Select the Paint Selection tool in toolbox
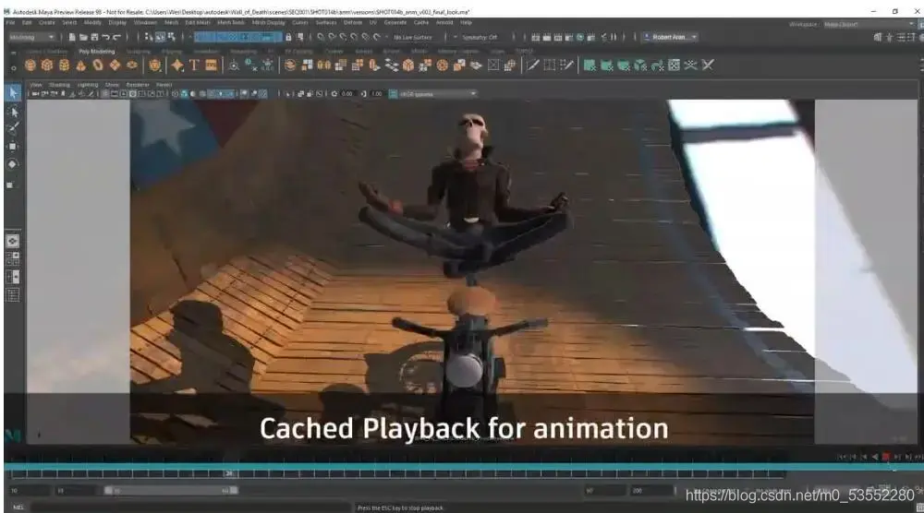The image size is (924, 513). 12,128
